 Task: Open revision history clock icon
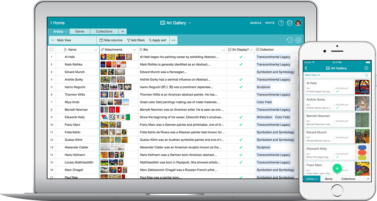point(289,40)
